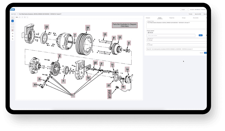Viewport: 225px width, 131px height.
Task: Choose the fit-to-corners tool in sidebar
Action: click(x=12, y=27)
